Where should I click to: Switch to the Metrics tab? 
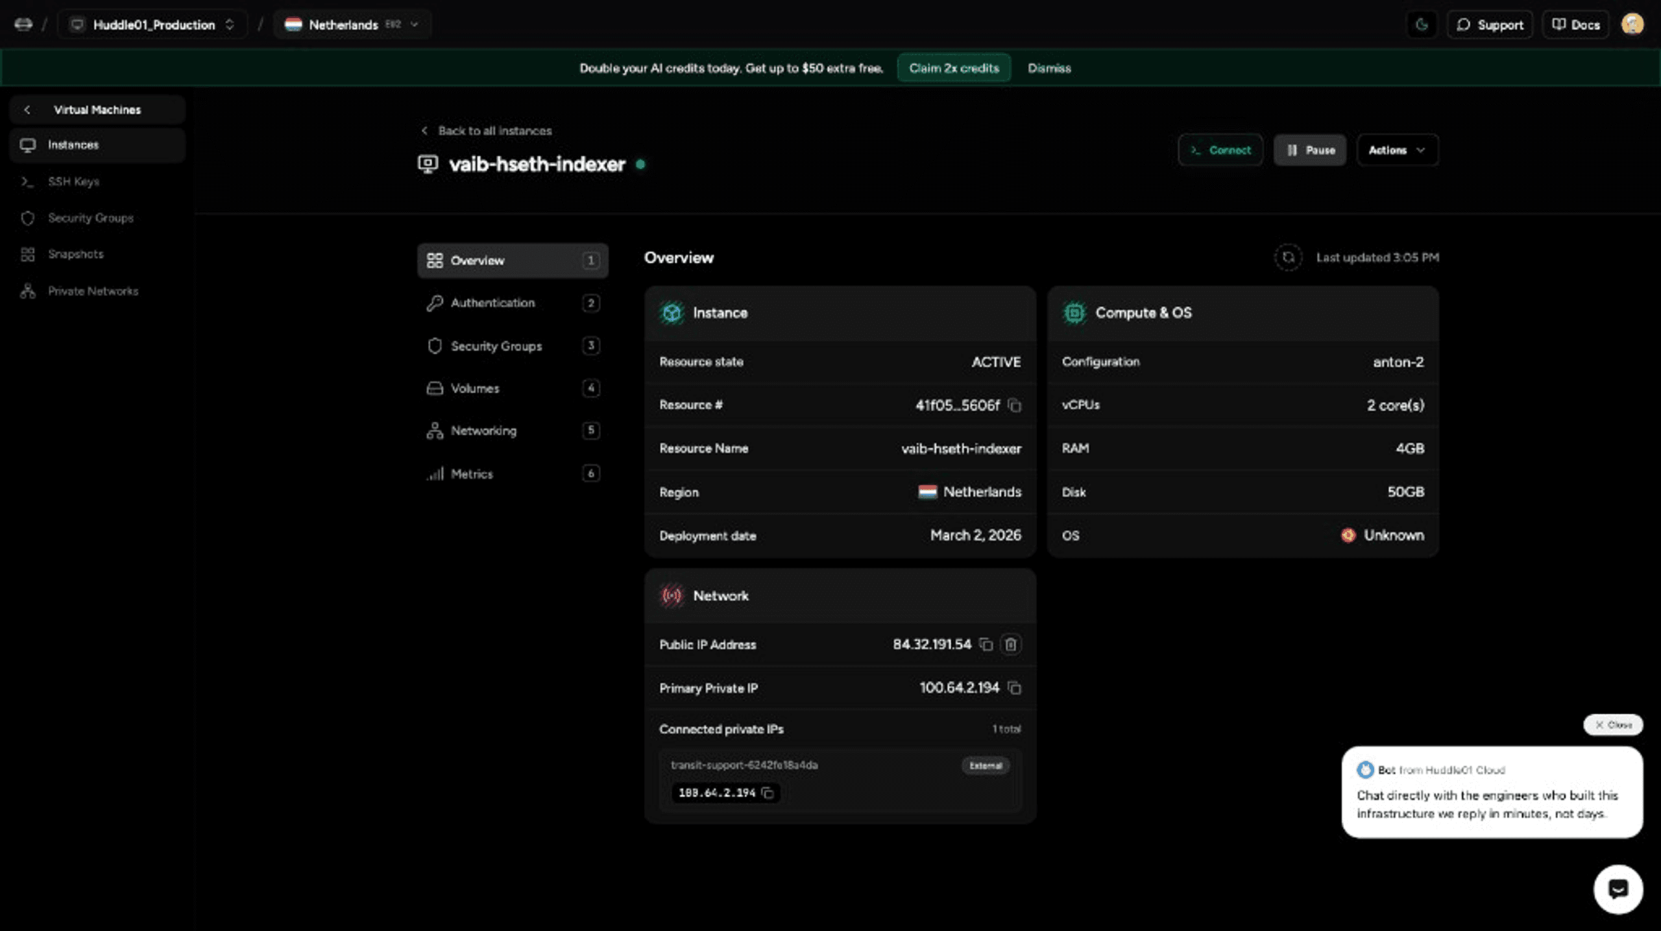[x=513, y=474]
